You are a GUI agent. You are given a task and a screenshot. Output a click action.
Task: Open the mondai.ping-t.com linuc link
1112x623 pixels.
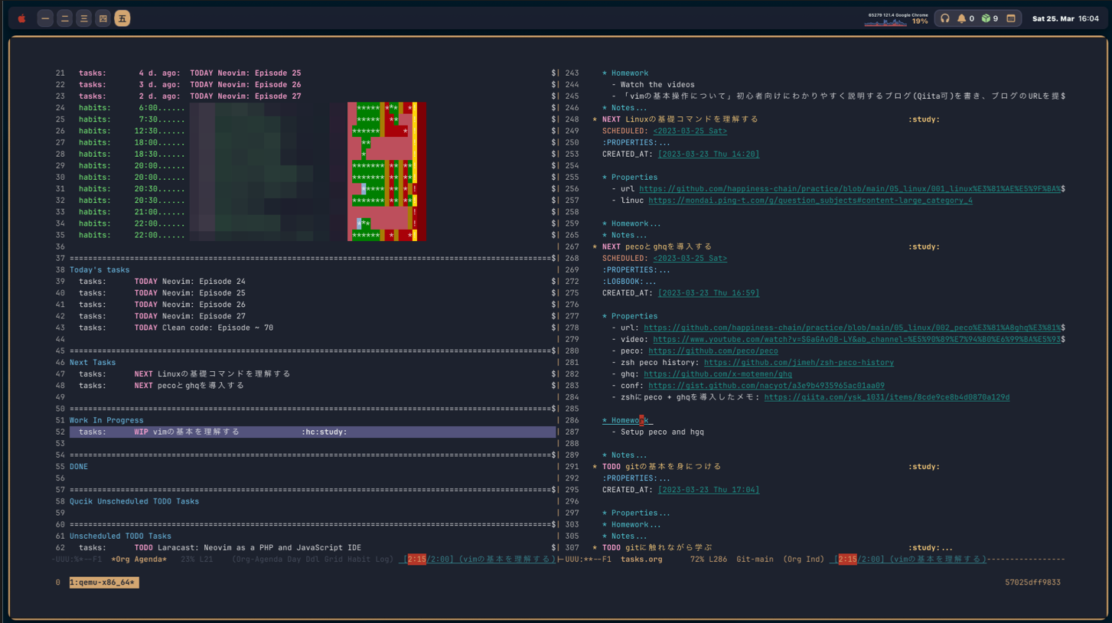[810, 201]
